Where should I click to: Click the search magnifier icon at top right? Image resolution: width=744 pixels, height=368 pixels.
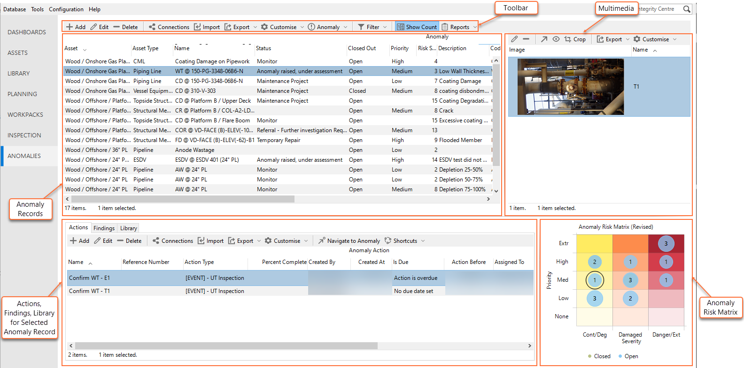(686, 9)
